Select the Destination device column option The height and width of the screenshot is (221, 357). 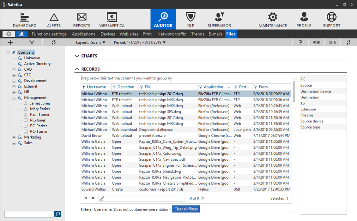click(x=323, y=91)
